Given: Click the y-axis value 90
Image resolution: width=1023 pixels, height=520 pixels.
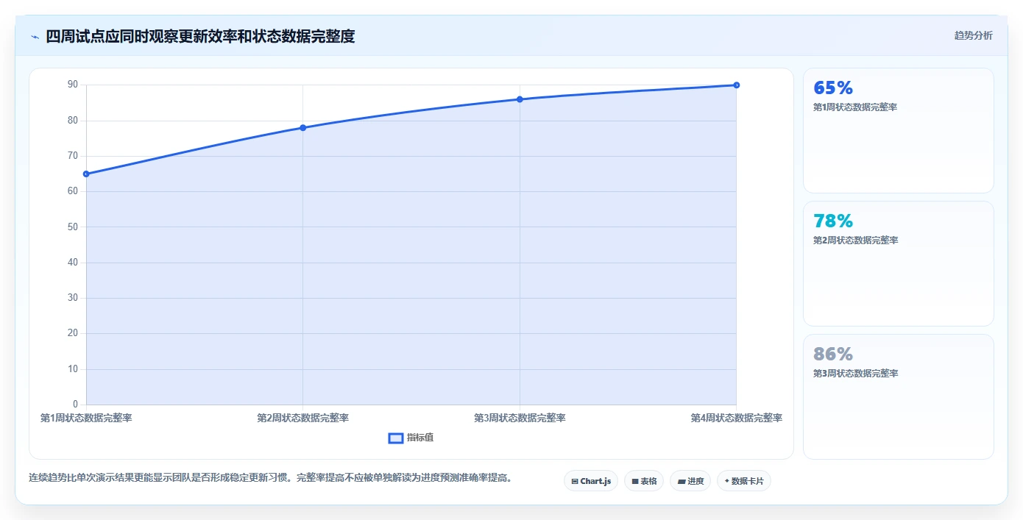Looking at the screenshot, I should click(73, 85).
